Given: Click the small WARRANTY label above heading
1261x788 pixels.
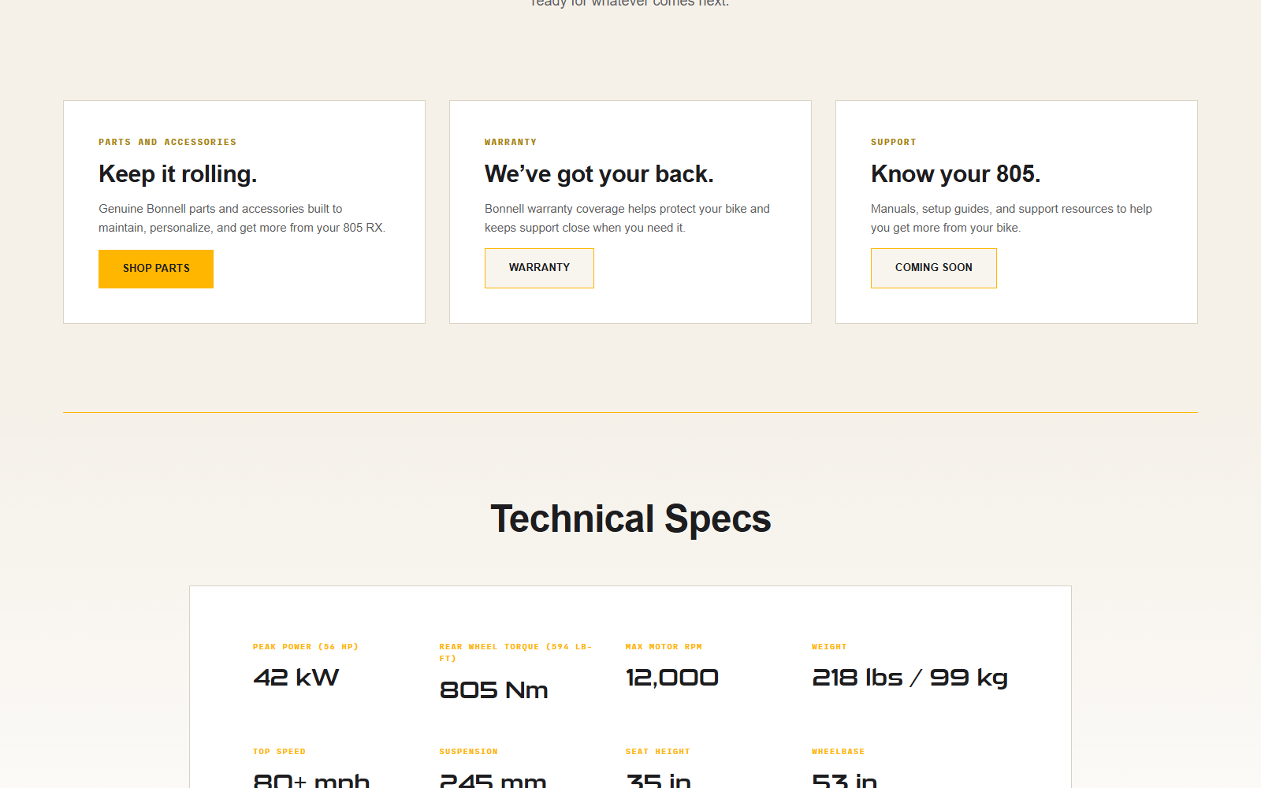Looking at the screenshot, I should (x=511, y=142).
